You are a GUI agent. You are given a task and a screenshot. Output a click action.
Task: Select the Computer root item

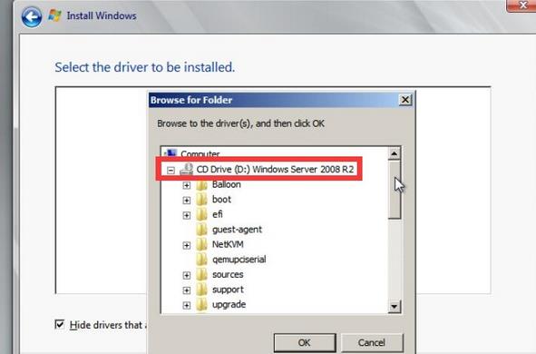click(200, 154)
